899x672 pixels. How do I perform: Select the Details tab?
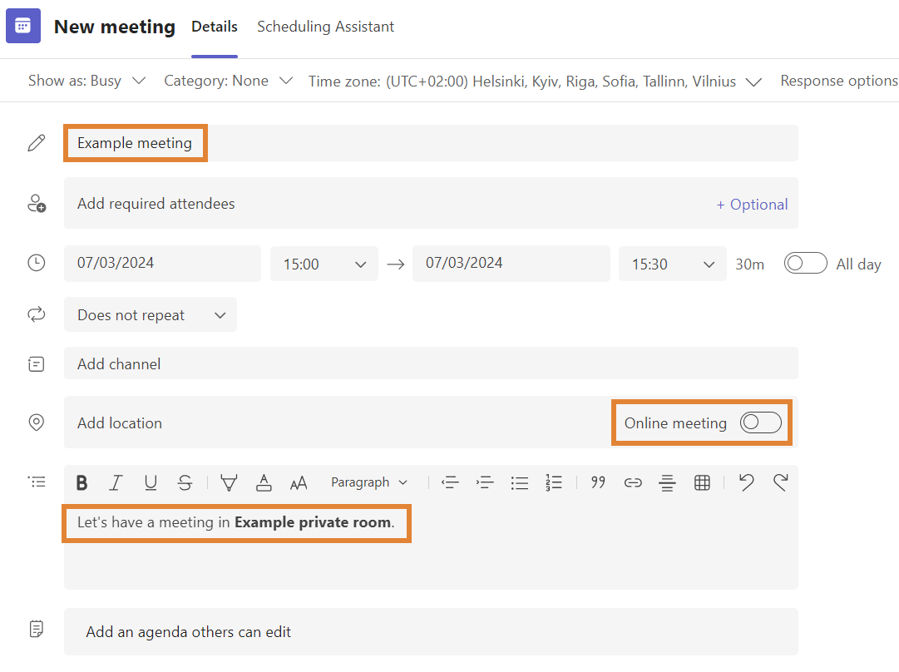tap(215, 27)
